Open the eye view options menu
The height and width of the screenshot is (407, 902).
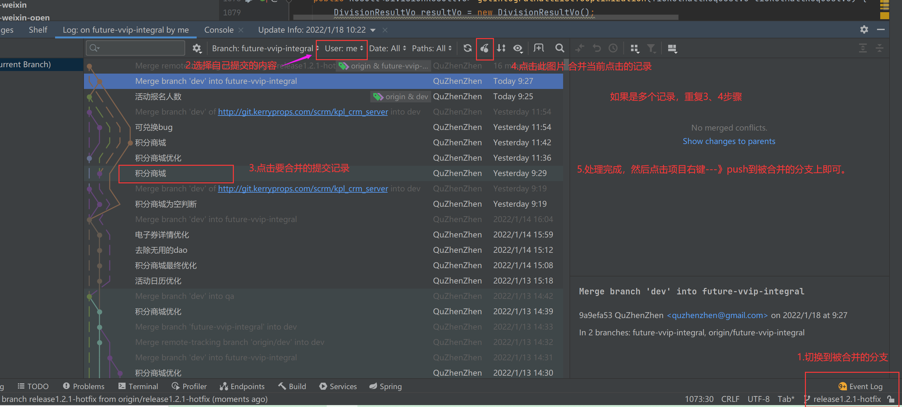click(518, 48)
